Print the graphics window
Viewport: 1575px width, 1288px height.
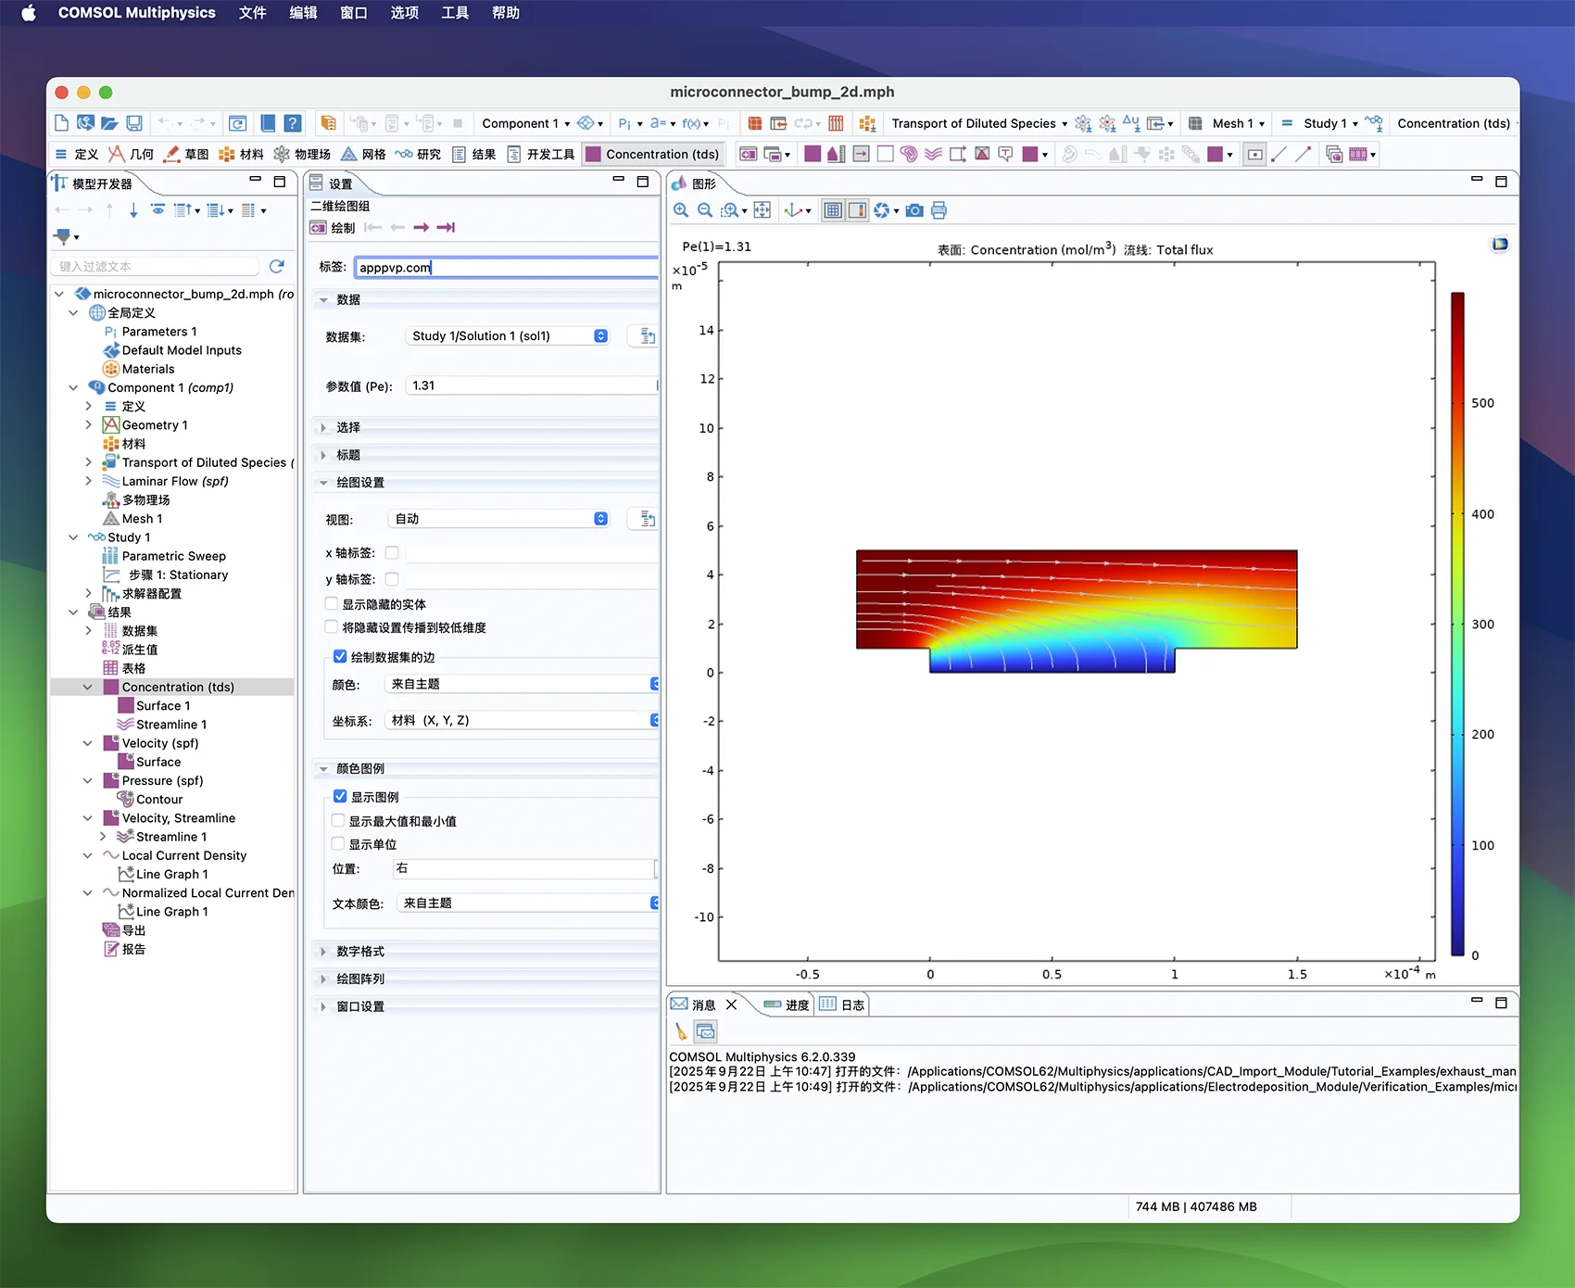point(939,210)
